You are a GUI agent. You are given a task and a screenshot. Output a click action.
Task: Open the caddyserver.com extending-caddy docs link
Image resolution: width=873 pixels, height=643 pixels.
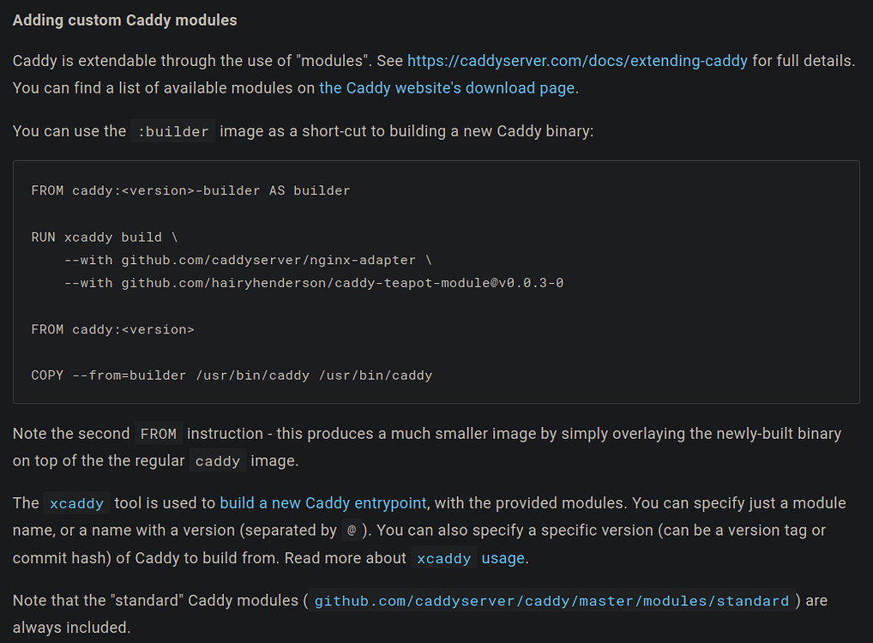[577, 61]
